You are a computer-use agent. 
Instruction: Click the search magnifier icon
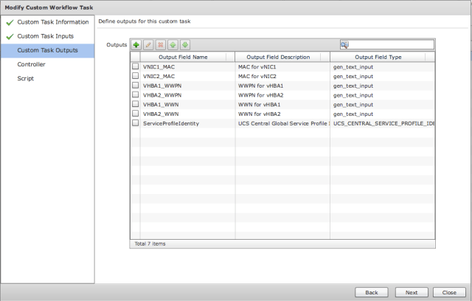(344, 45)
